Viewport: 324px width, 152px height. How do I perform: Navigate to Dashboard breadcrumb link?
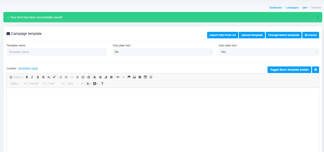(275, 7)
